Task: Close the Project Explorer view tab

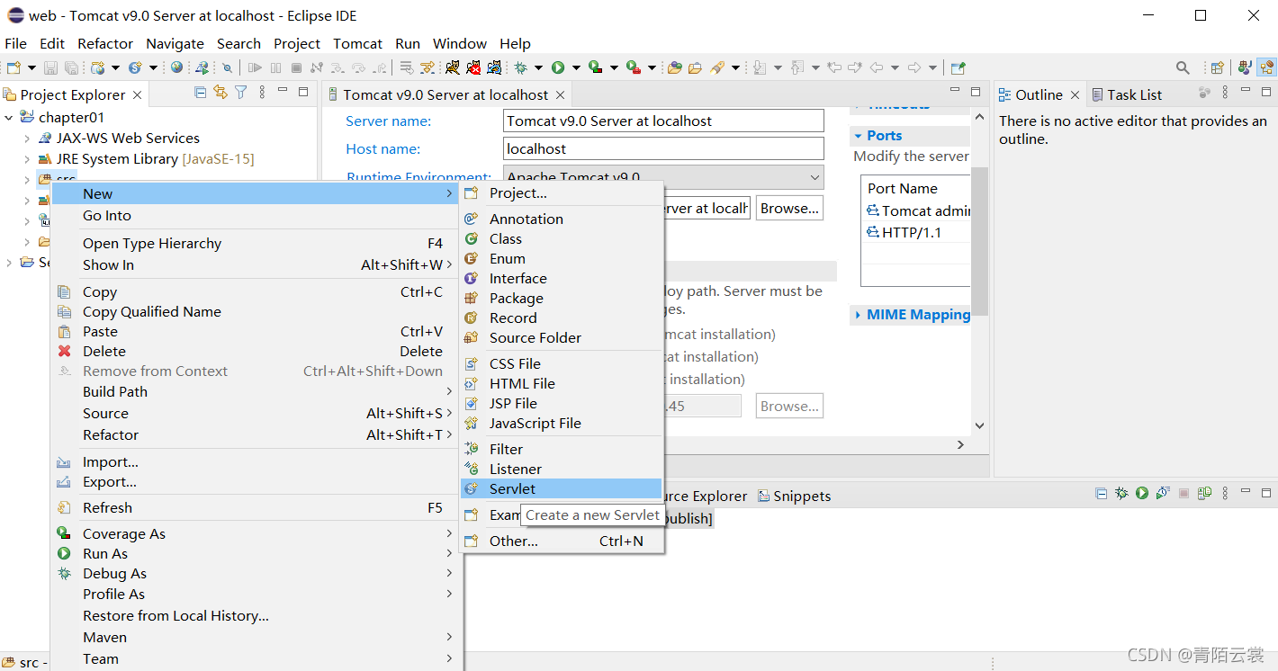Action: 137,94
